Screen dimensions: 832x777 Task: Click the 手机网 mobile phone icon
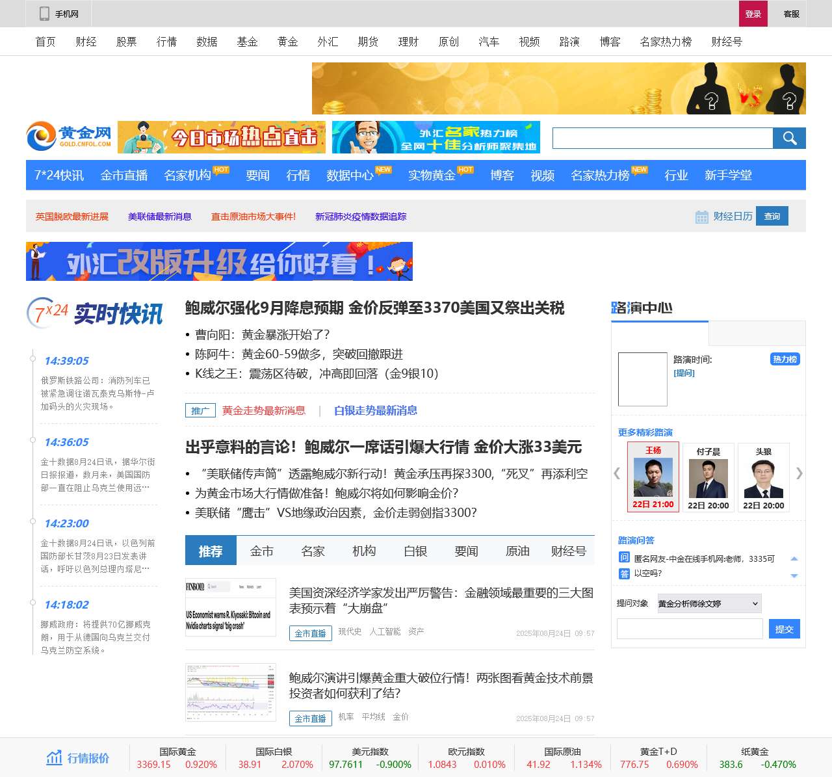click(x=44, y=13)
